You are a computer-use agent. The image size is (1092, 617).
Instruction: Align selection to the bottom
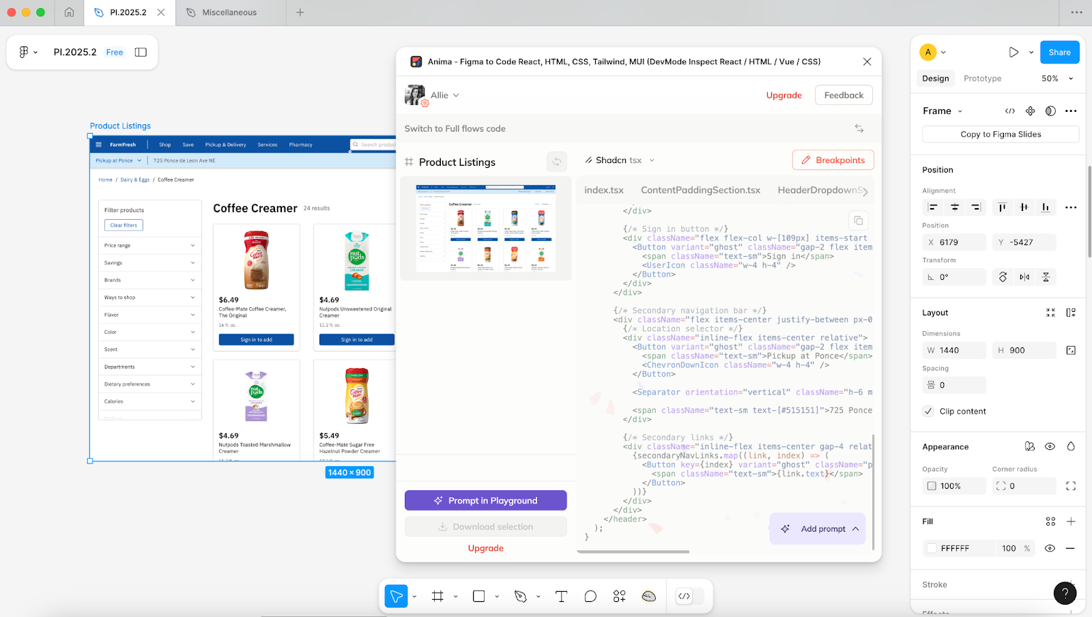pyautogui.click(x=1045, y=207)
